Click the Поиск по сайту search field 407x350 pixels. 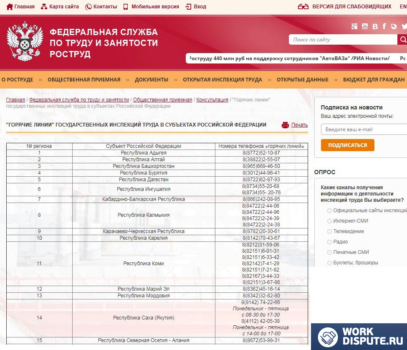point(343,39)
